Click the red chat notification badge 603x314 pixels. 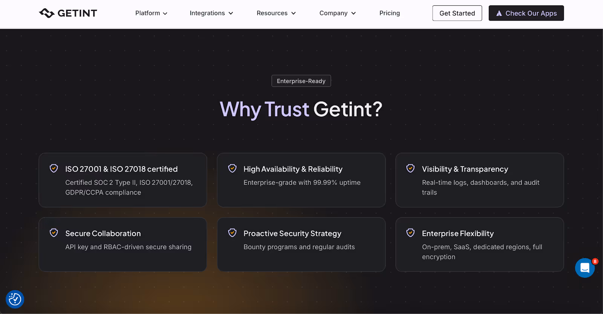pos(595,261)
